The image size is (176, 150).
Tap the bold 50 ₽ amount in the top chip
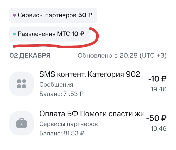(x=85, y=15)
